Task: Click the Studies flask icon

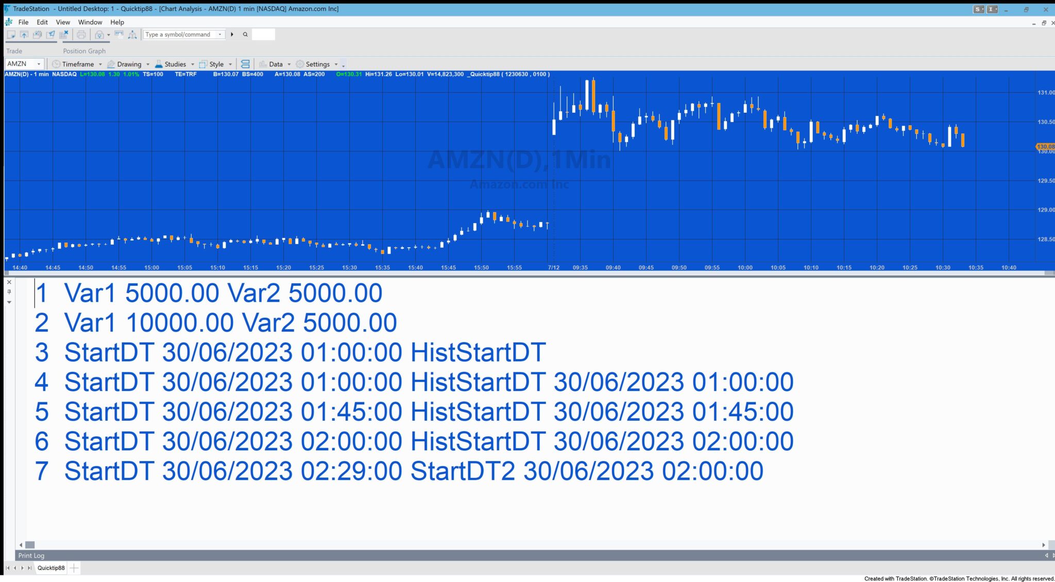Action: 159,64
